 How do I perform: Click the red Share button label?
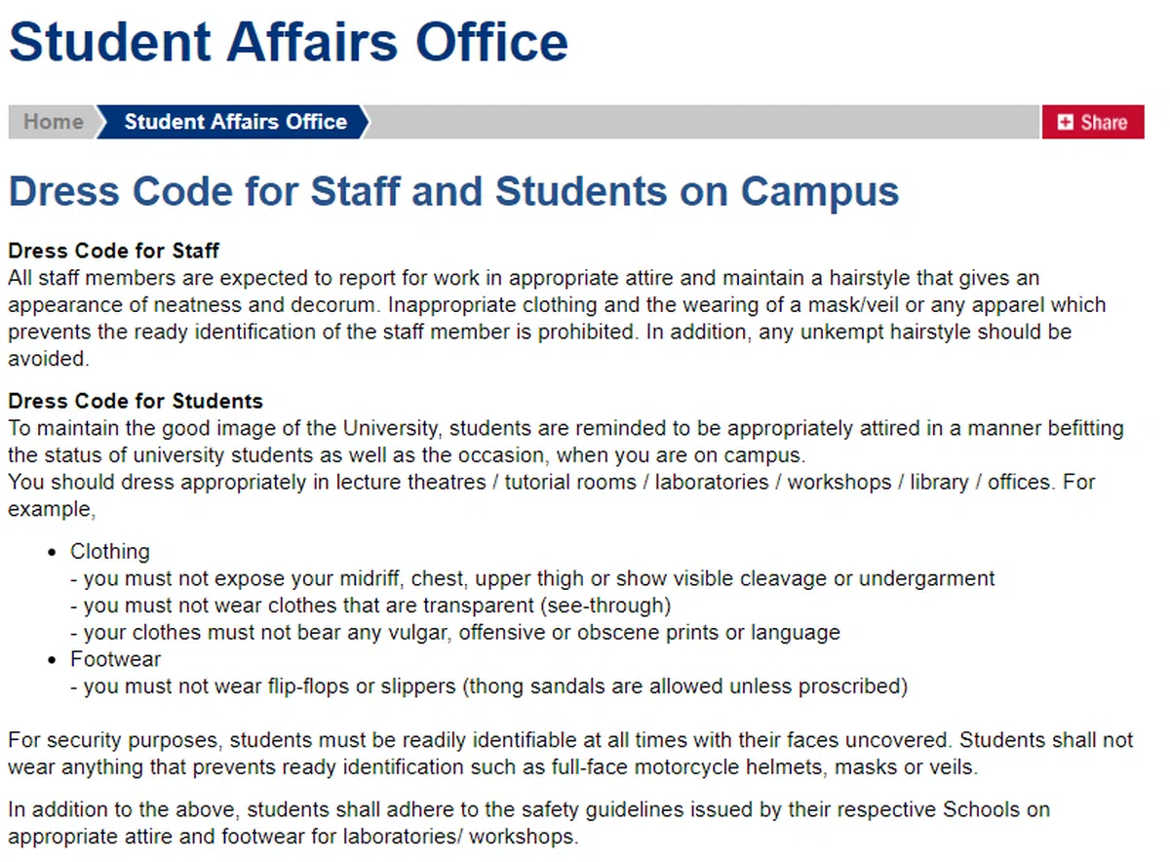pos(1104,122)
